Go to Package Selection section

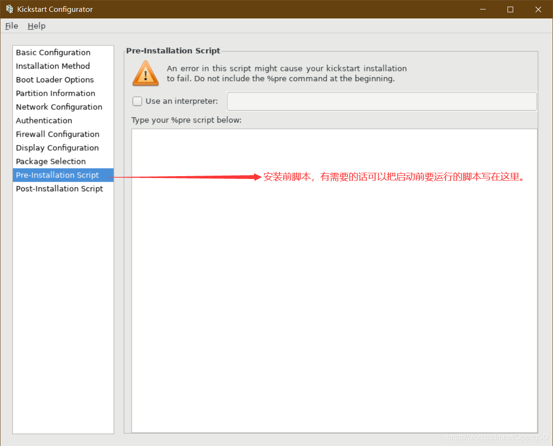pos(63,161)
